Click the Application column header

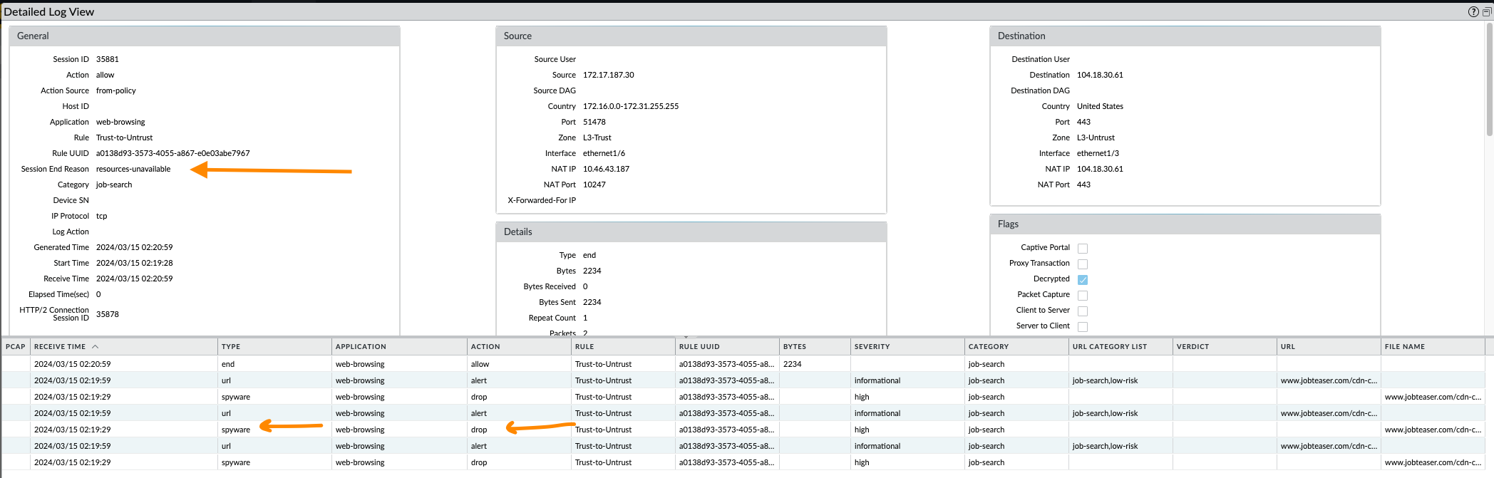pos(361,347)
